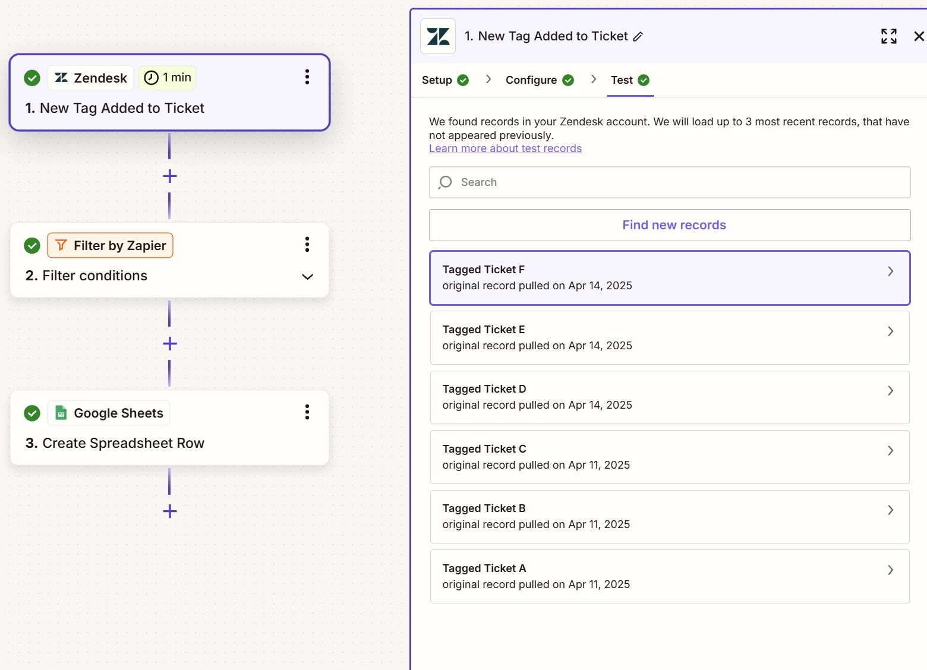Image resolution: width=927 pixels, height=670 pixels.
Task: Expand Filter conditions chevron
Action: [307, 277]
